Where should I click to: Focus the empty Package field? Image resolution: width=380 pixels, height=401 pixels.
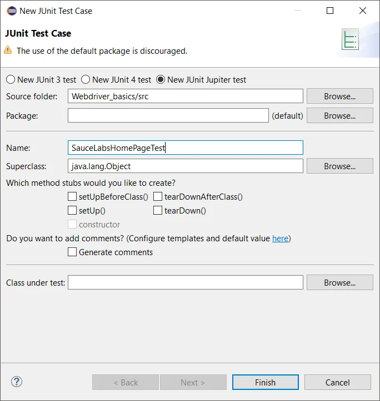click(x=168, y=115)
